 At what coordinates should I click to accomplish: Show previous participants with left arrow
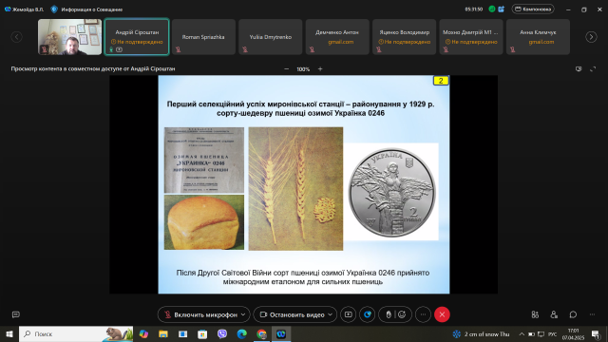17,37
